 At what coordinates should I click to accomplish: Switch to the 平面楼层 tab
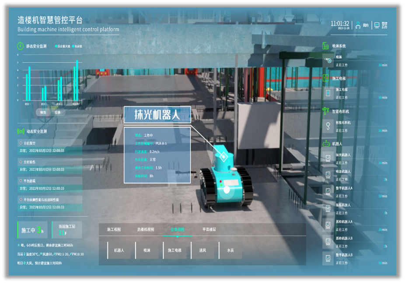click(x=209, y=229)
